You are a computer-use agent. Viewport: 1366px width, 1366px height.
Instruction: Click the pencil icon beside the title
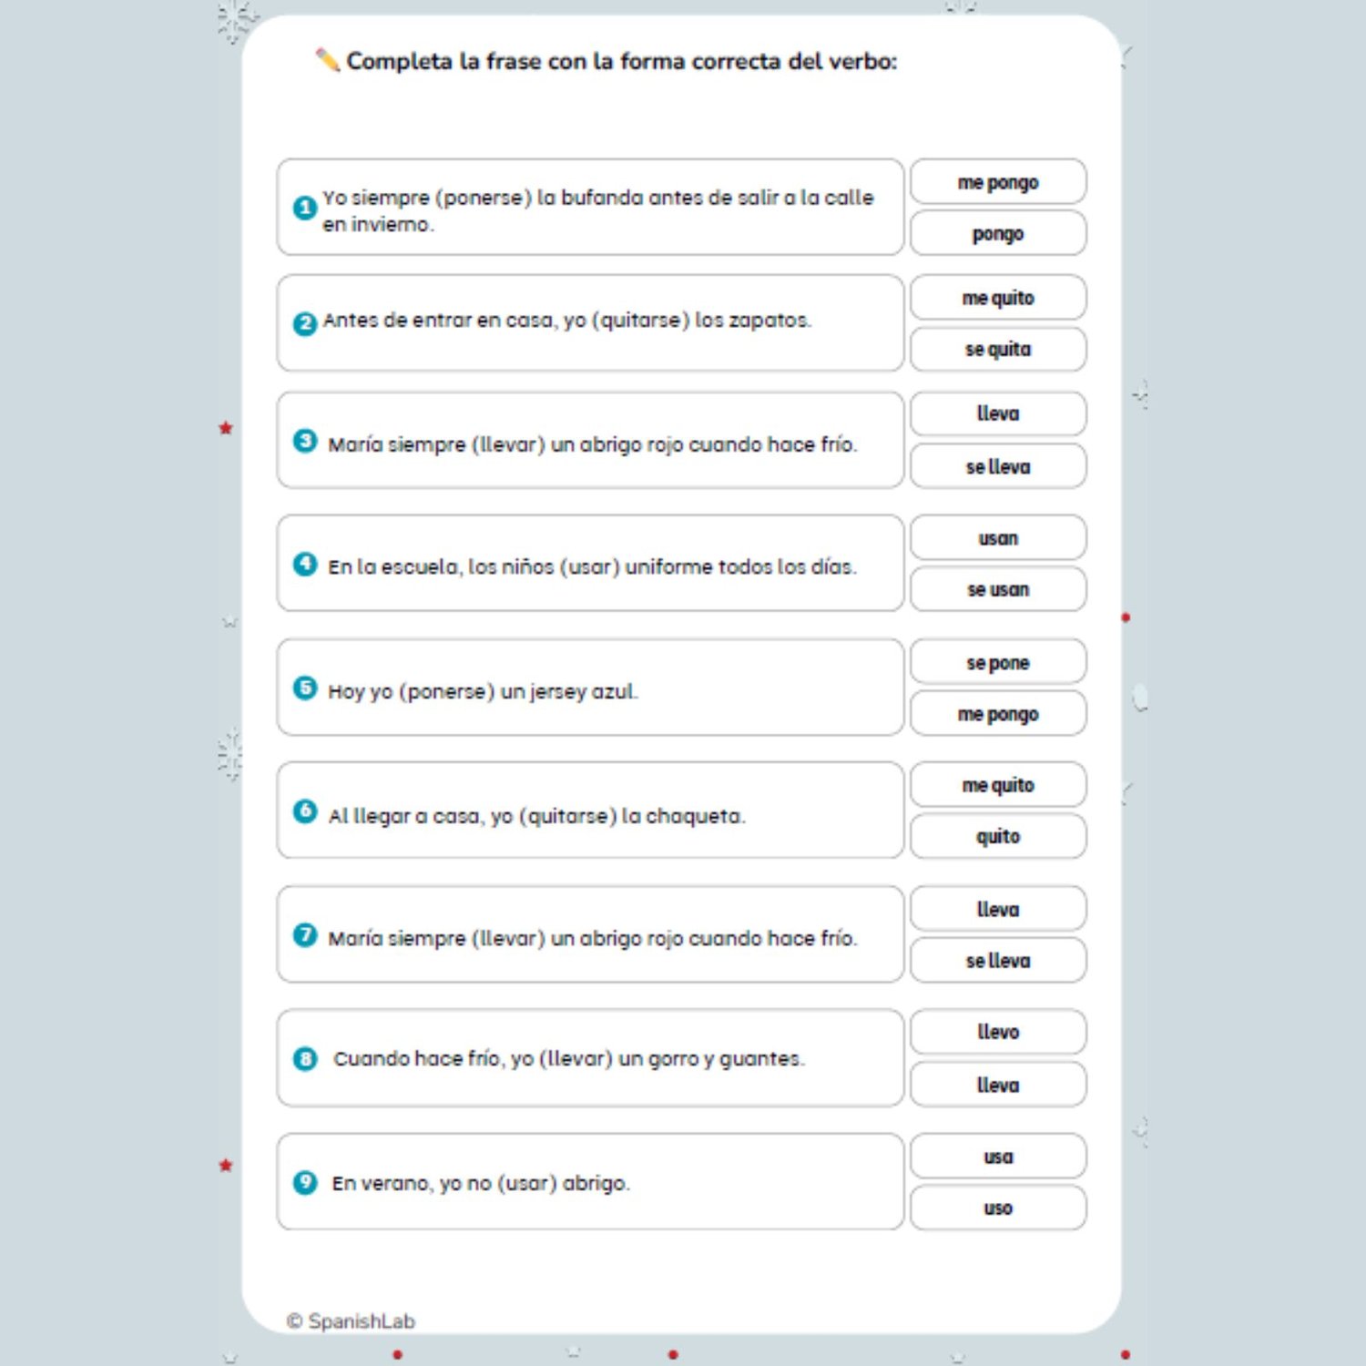point(327,61)
